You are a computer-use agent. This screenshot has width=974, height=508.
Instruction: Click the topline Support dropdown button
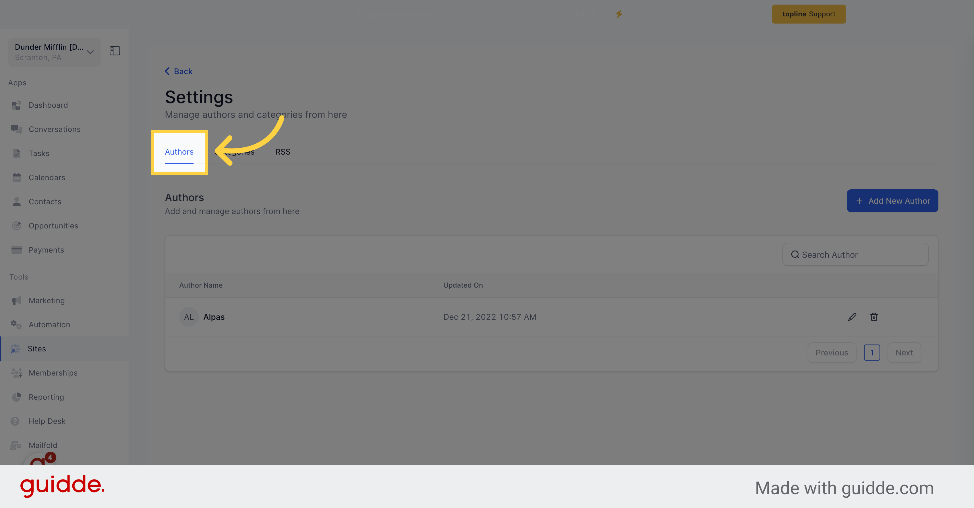(x=808, y=14)
